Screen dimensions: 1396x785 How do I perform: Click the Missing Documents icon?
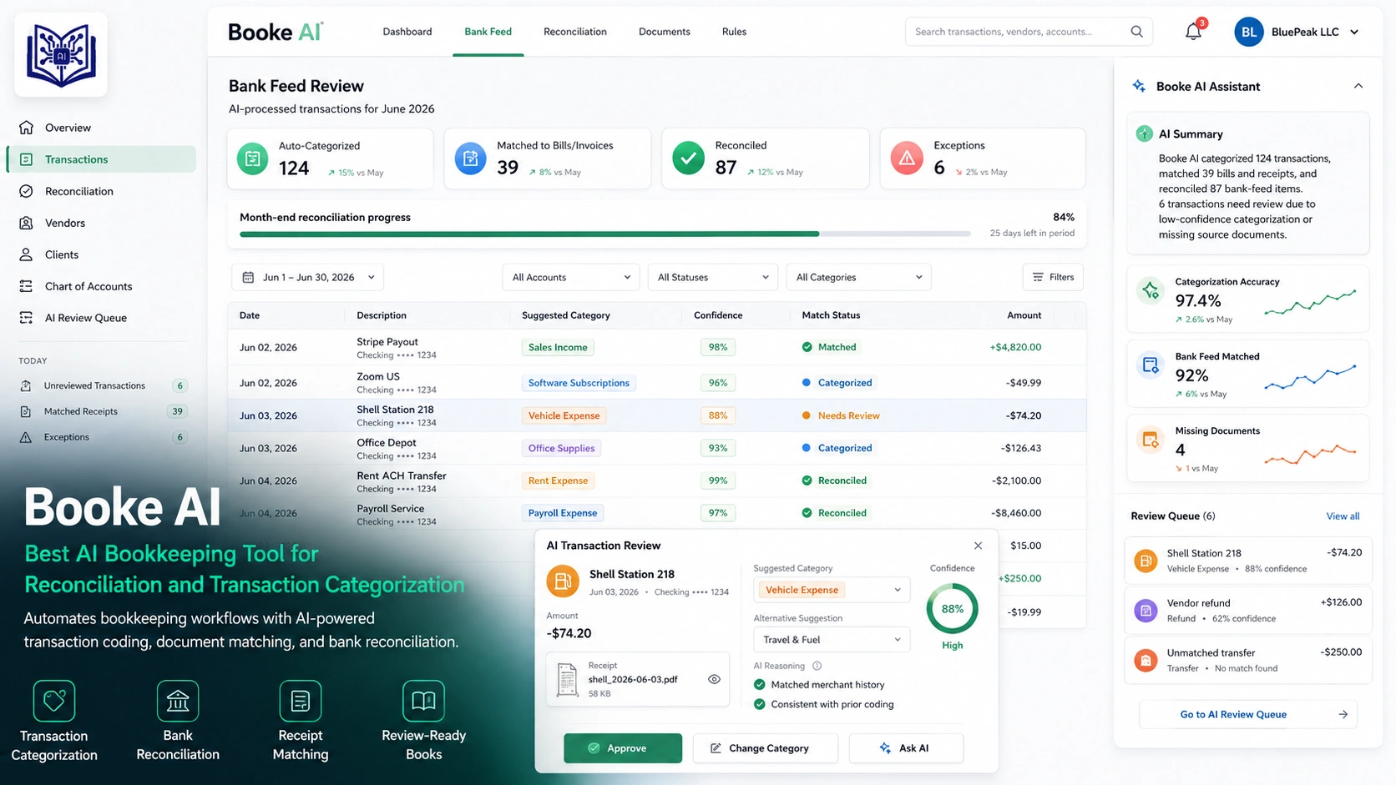coord(1151,440)
